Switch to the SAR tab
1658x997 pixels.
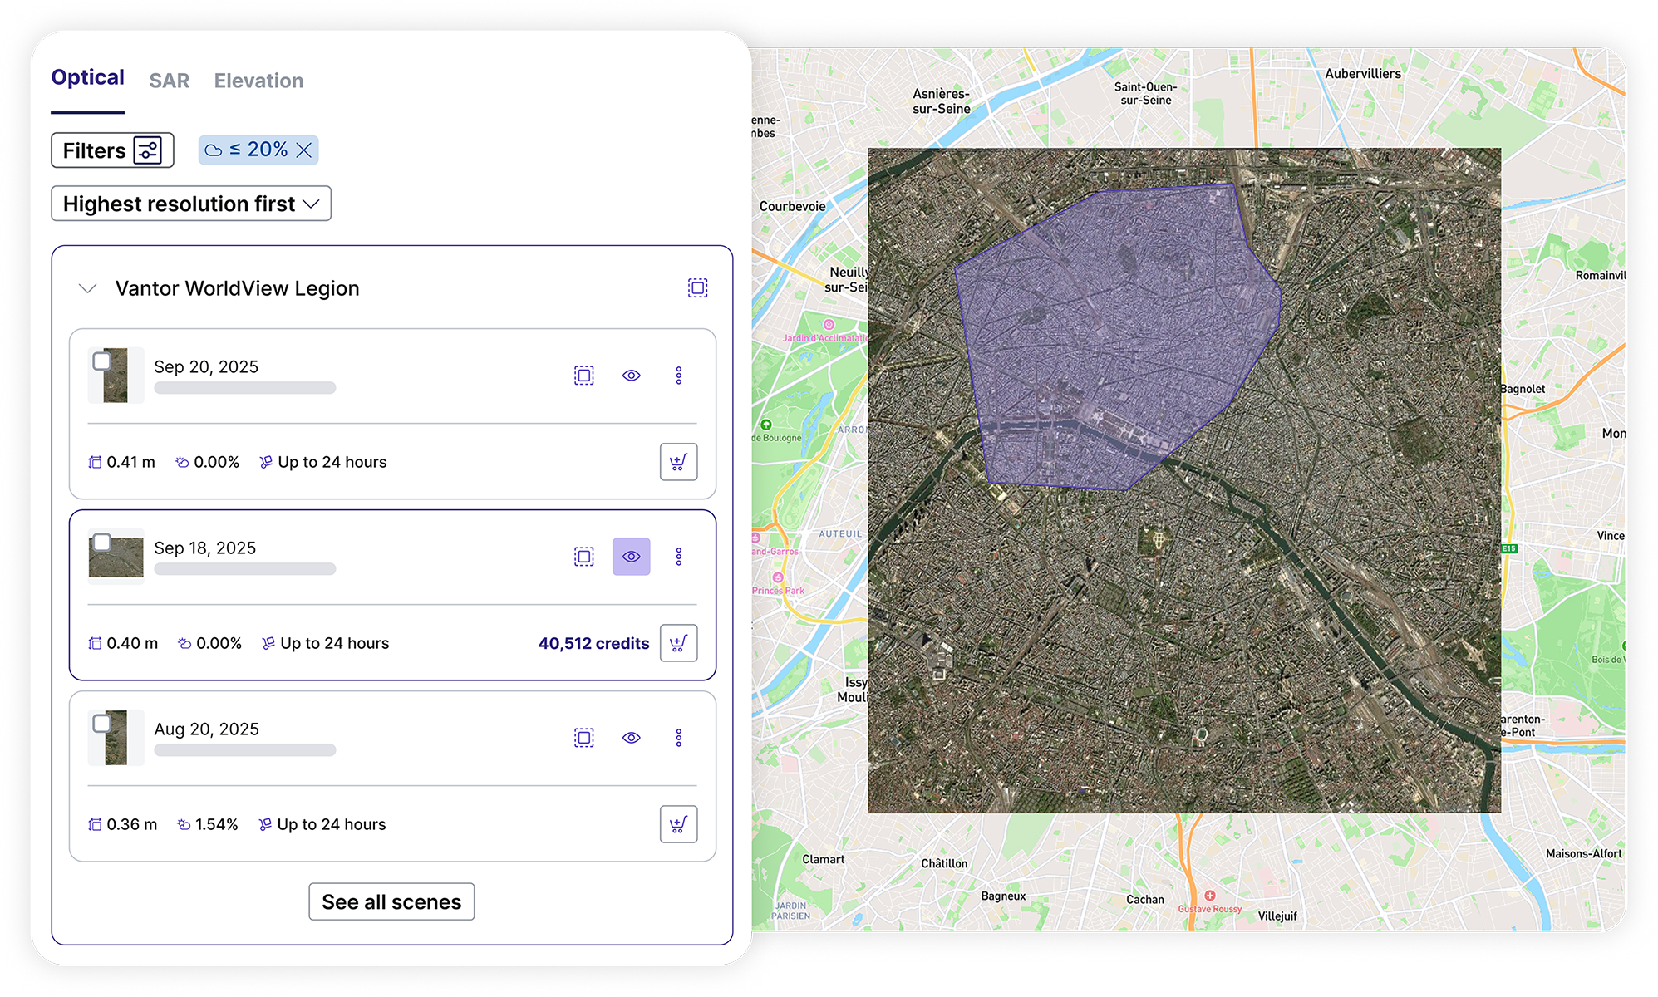click(170, 81)
